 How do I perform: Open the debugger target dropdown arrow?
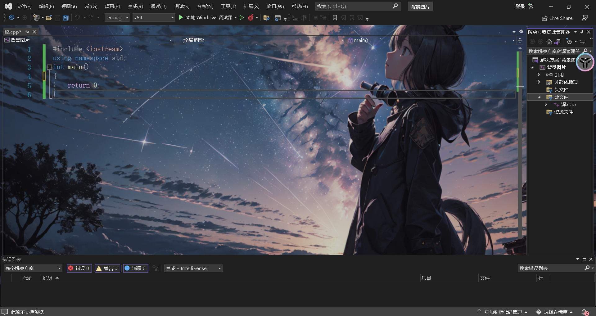point(236,18)
